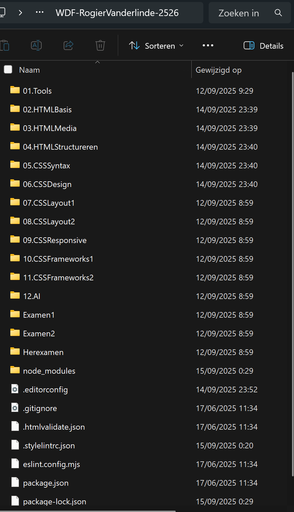Click the Share icon in toolbar

68,45
